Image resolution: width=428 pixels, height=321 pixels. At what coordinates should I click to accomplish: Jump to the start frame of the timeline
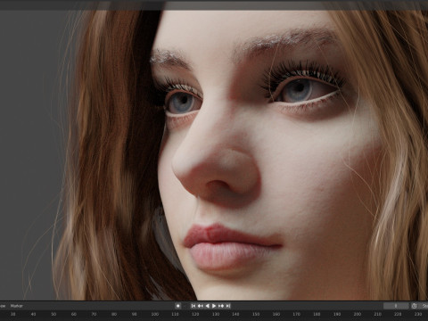193,306
